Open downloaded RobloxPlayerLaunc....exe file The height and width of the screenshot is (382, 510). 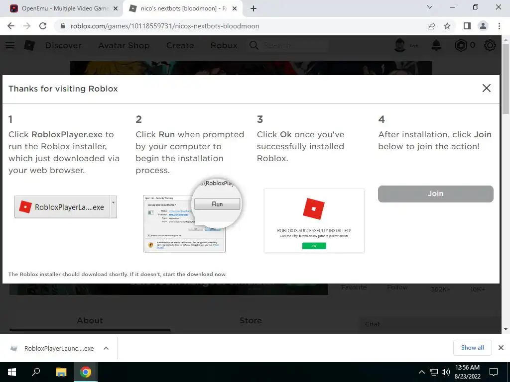pyautogui.click(x=59, y=348)
